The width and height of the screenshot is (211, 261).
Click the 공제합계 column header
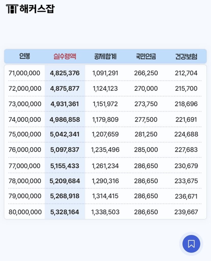tap(105, 56)
